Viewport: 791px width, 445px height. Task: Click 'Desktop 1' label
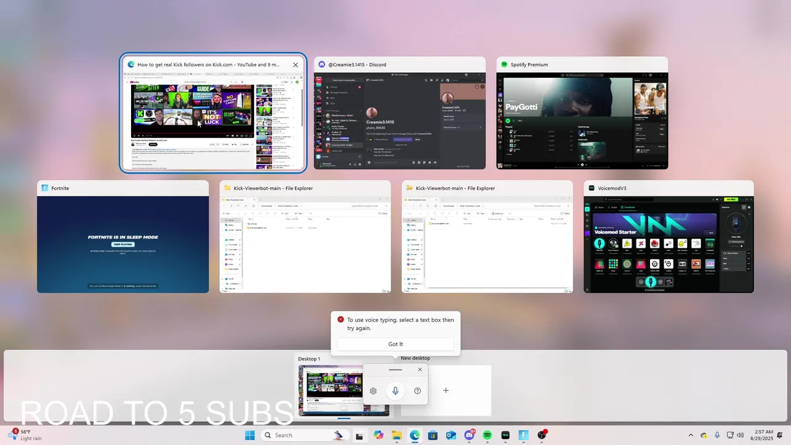point(309,359)
